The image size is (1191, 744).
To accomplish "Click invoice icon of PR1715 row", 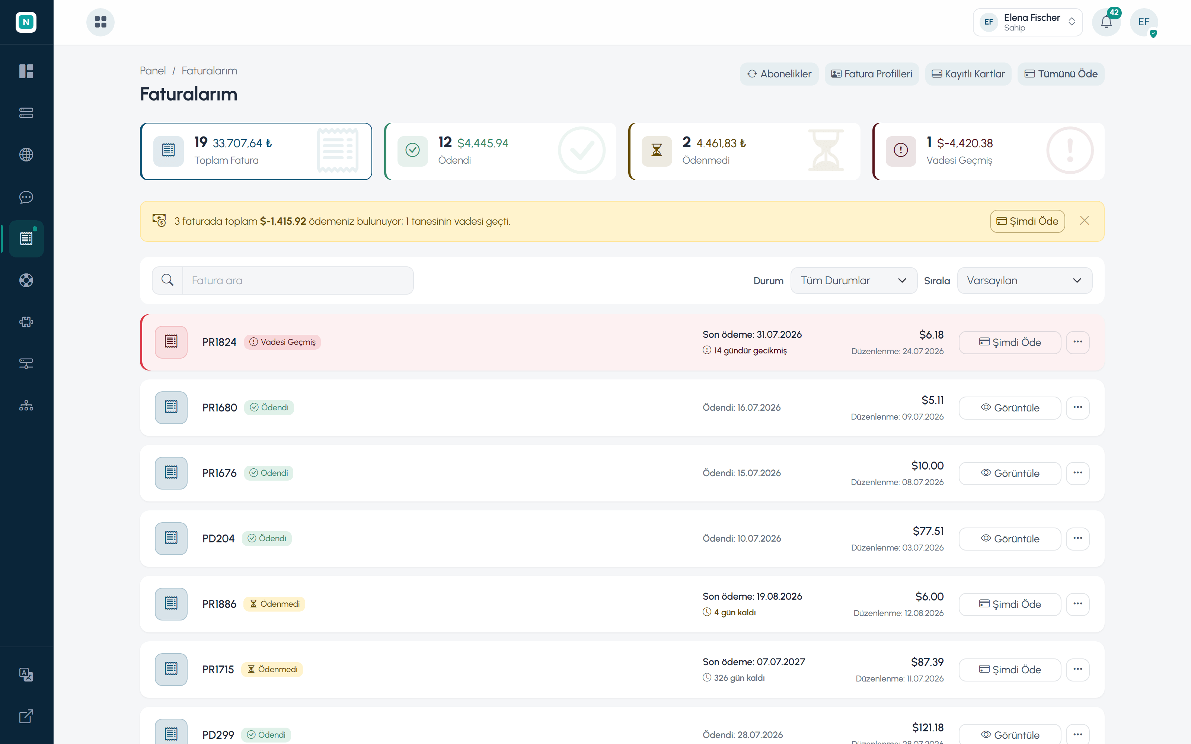I will pos(171,669).
